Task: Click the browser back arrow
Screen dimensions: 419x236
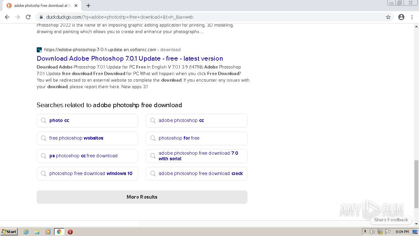Action: (7, 17)
